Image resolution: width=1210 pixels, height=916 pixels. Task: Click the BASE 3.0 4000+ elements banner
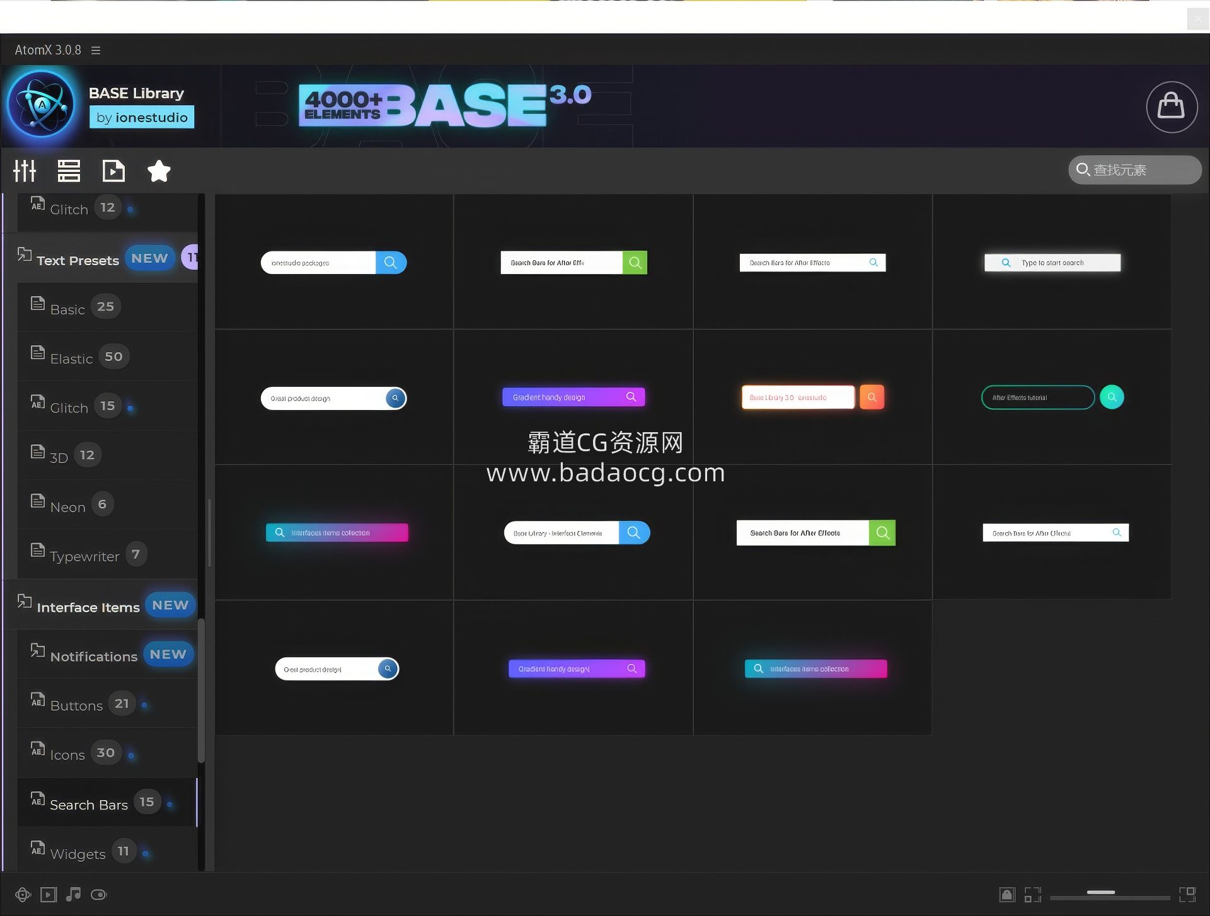(x=445, y=106)
